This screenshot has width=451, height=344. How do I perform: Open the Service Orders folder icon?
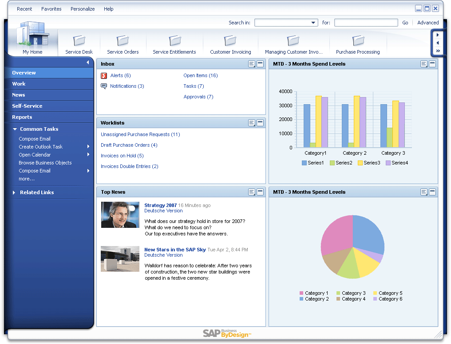(x=123, y=40)
